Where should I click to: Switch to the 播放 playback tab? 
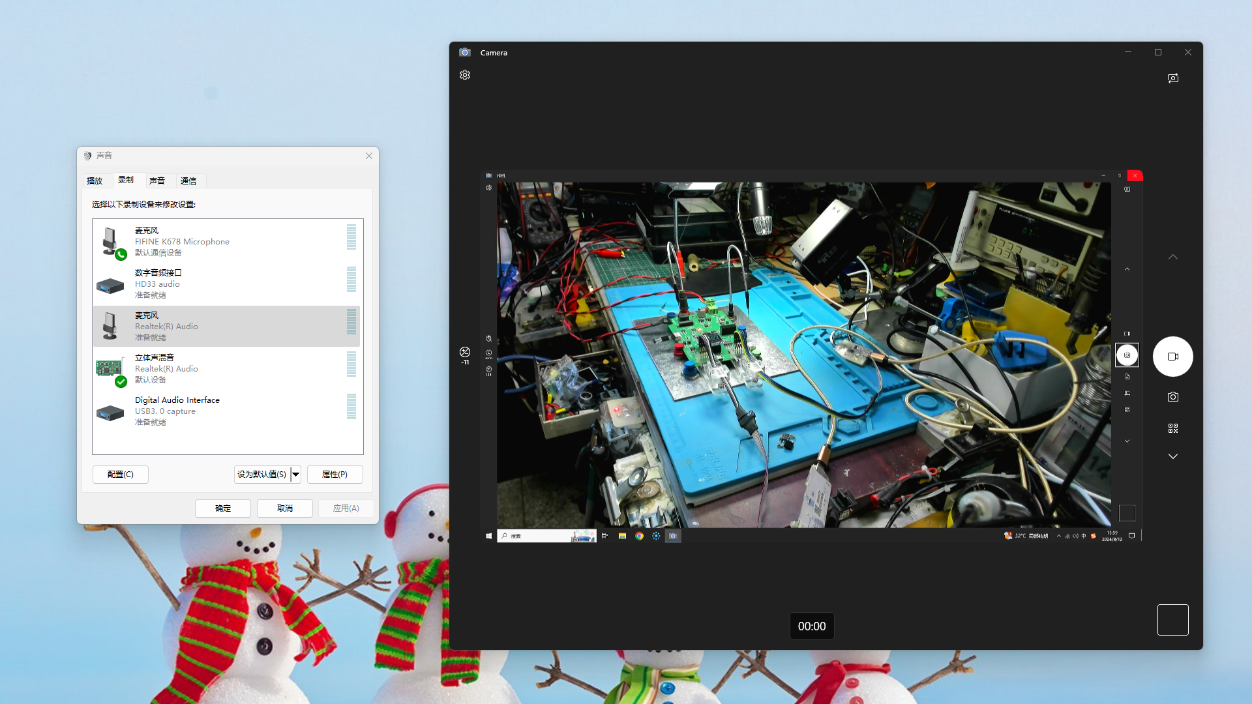95,181
